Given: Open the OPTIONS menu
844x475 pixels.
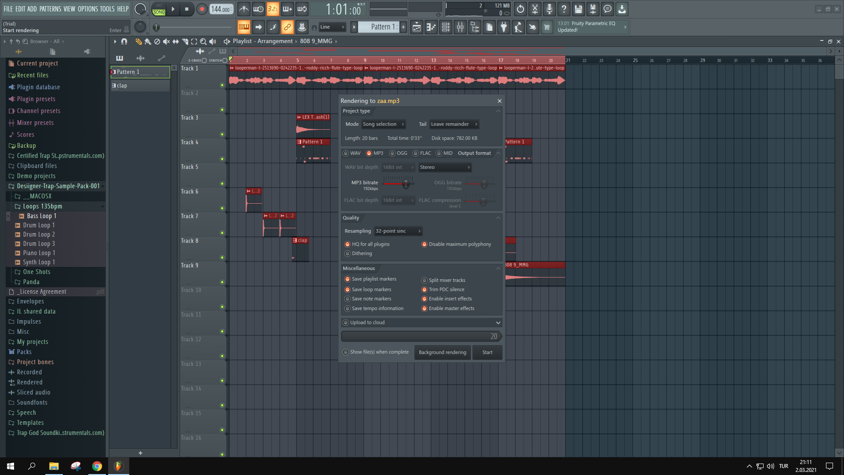Looking at the screenshot, I should [x=88, y=9].
